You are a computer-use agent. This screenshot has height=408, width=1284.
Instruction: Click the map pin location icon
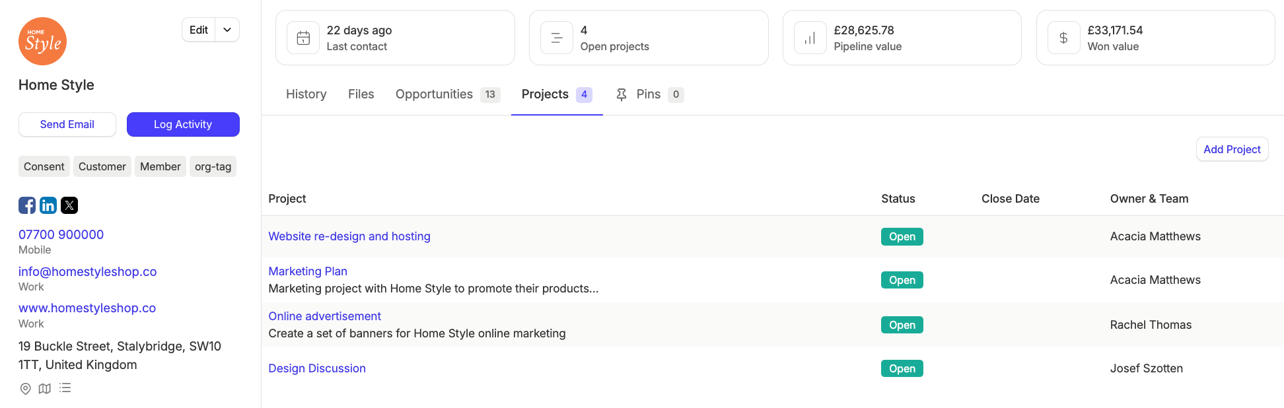click(25, 389)
